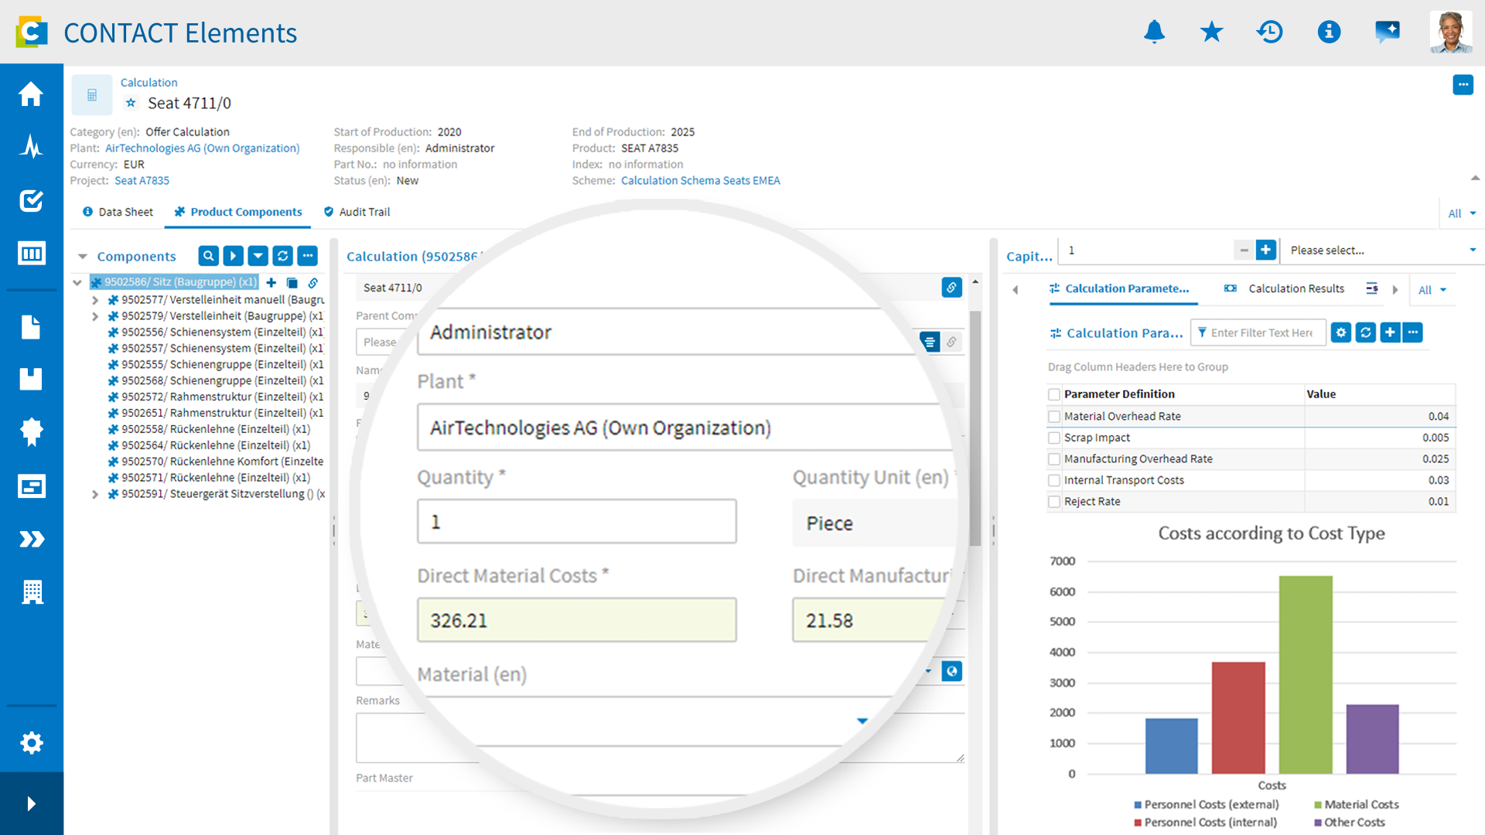Open the Please select dropdown
1485x835 pixels.
1382,250
